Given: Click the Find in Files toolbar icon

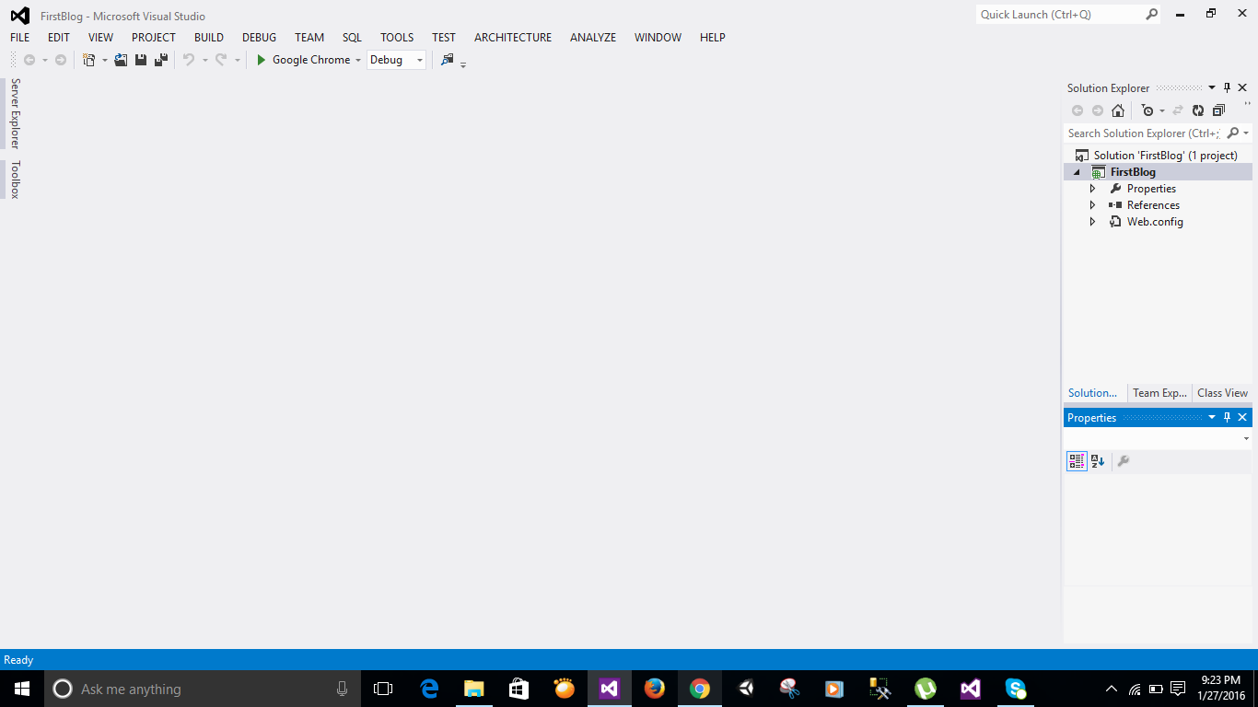Looking at the screenshot, I should pos(448,60).
